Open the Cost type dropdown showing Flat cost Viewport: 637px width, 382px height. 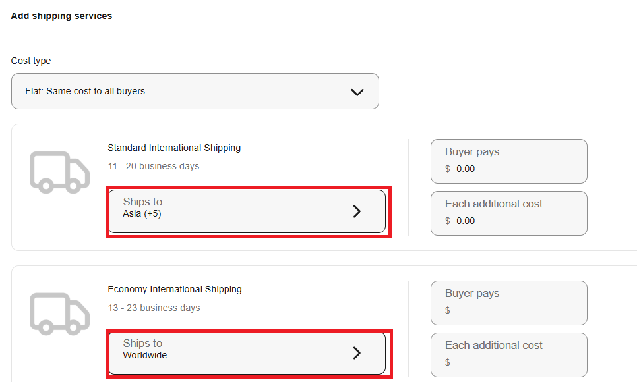(195, 92)
